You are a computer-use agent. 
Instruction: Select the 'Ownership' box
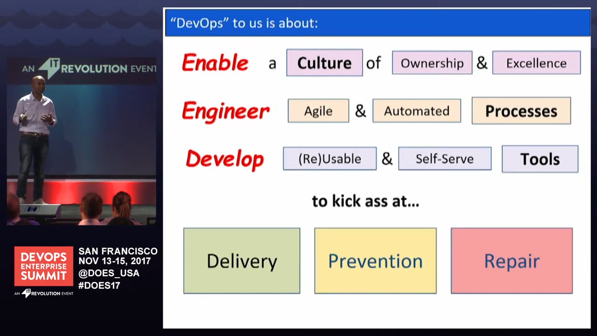pyautogui.click(x=432, y=63)
